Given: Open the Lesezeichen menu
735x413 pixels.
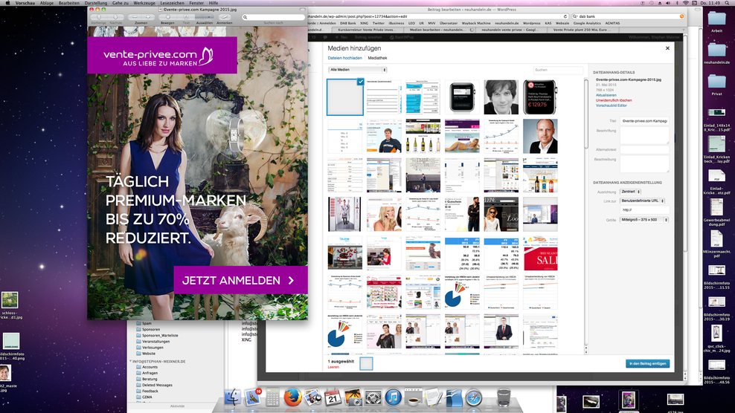Looking at the screenshot, I should [172, 3].
